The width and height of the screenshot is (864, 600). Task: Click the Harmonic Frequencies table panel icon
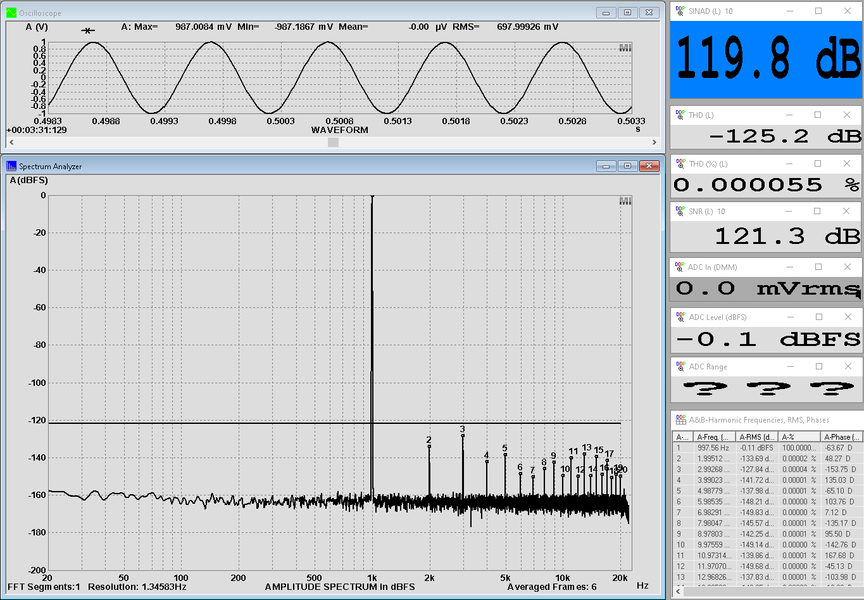pos(680,419)
